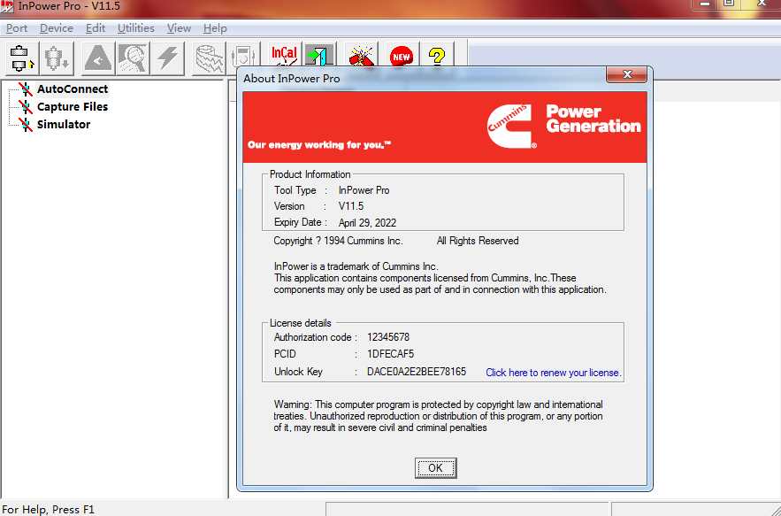Viewport: 781px width, 516px height.
Task: Close the About InPower Pro dialog
Action: tap(627, 75)
